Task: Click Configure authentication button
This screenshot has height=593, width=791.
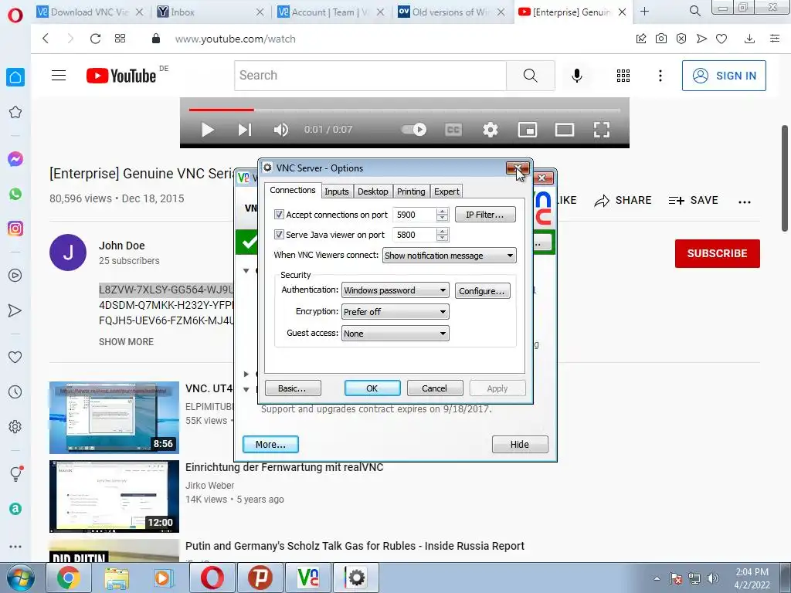Action: pos(482,291)
